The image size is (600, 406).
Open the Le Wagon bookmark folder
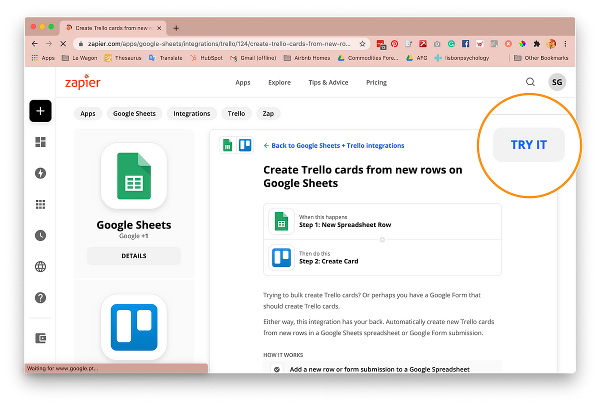pyautogui.click(x=79, y=58)
